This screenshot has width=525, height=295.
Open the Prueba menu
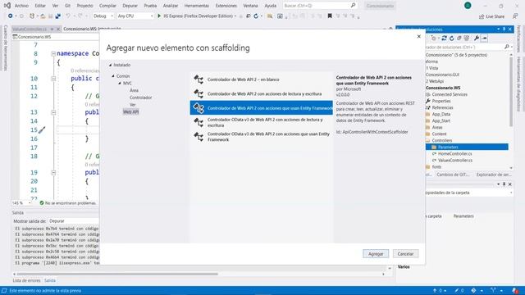coord(150,6)
